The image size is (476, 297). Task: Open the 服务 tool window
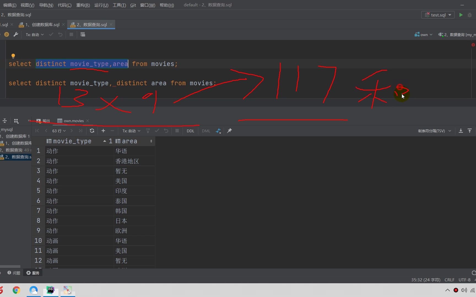pos(33,273)
